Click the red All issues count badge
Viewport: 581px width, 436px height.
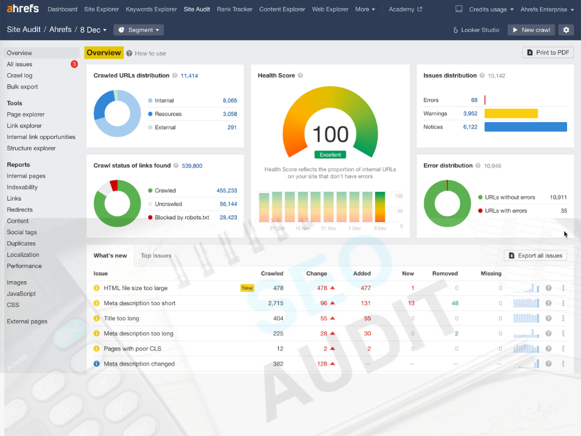[74, 64]
